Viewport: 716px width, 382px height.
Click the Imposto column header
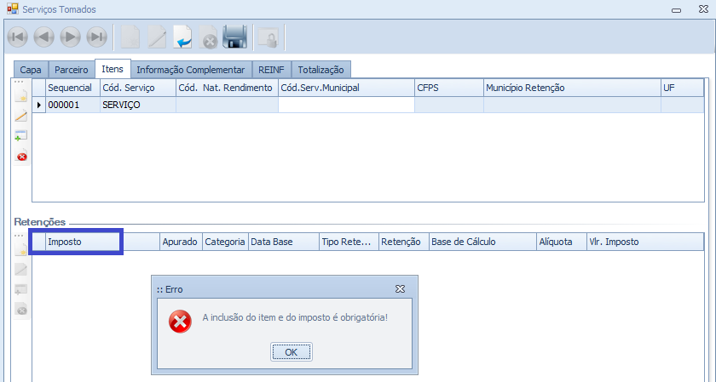(x=103, y=242)
